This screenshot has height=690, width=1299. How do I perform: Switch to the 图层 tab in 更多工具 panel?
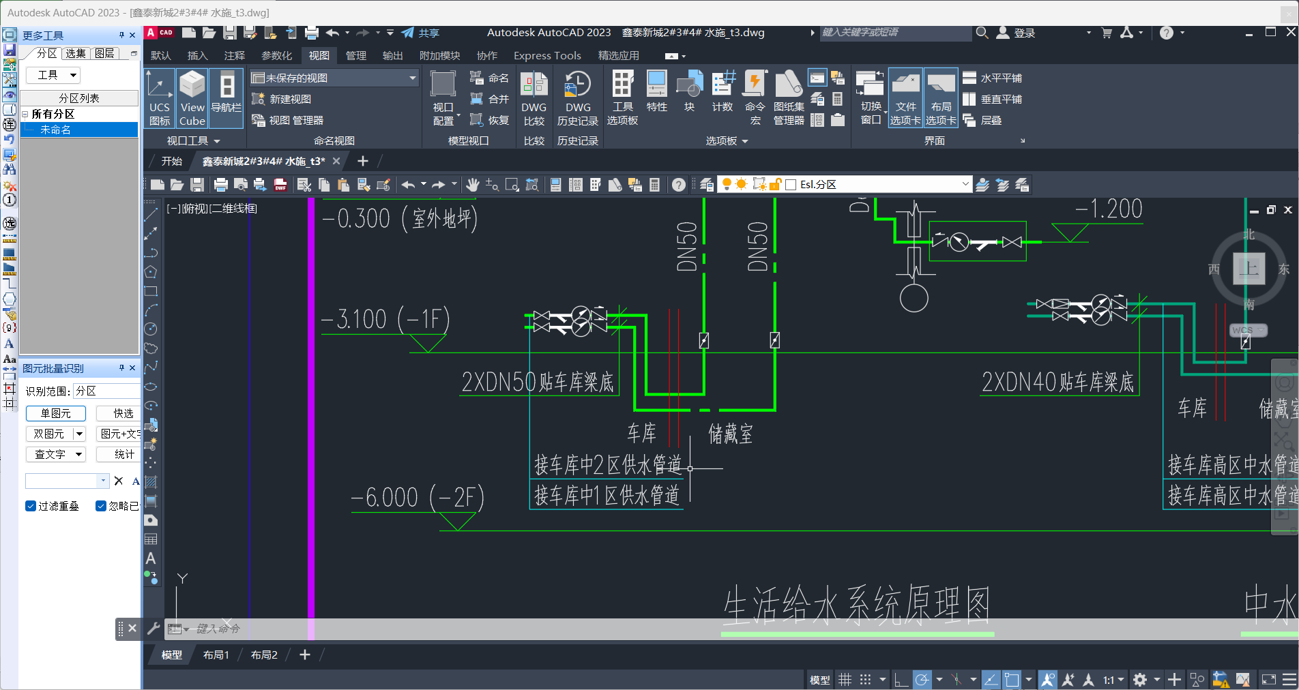pos(104,53)
